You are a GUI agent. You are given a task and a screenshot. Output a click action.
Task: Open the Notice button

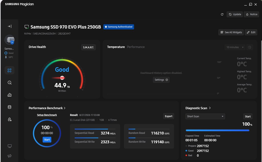[x=252, y=14]
